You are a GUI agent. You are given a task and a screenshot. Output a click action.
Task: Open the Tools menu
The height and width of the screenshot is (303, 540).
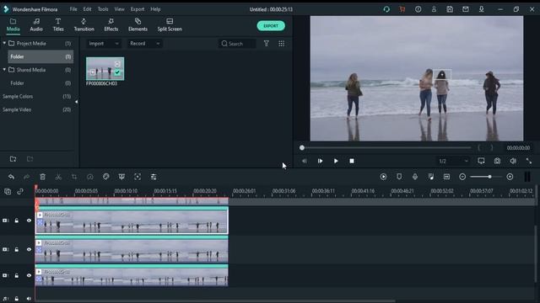(103, 9)
